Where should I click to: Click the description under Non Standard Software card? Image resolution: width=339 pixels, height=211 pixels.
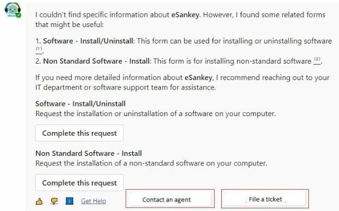coord(151,163)
